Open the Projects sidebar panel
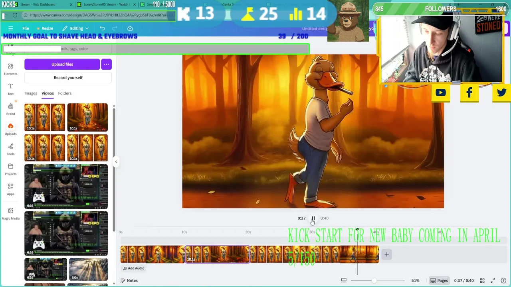 (10, 169)
